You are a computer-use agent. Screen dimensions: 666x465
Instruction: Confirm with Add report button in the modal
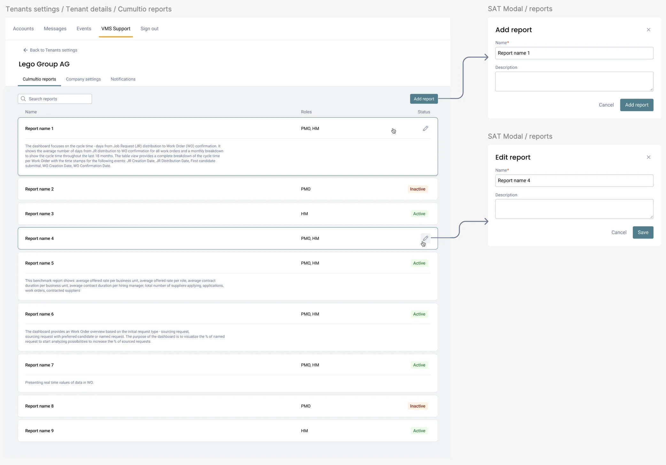(x=637, y=105)
